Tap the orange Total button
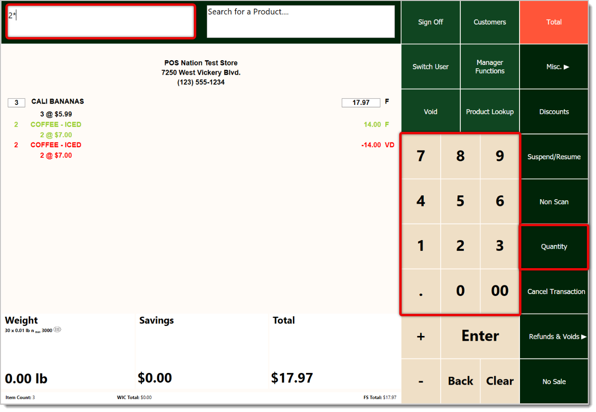 (x=554, y=22)
